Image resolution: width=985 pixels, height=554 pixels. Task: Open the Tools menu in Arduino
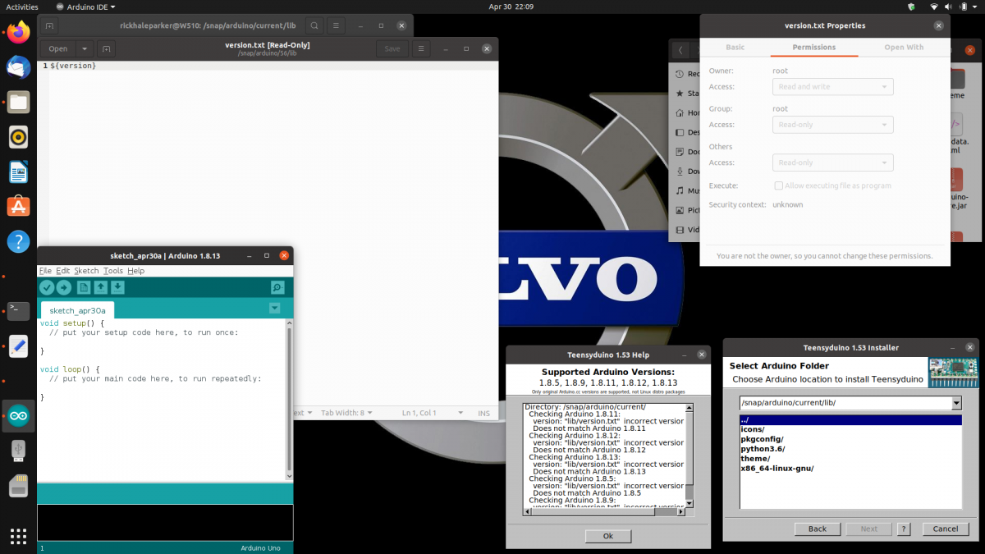pos(112,270)
